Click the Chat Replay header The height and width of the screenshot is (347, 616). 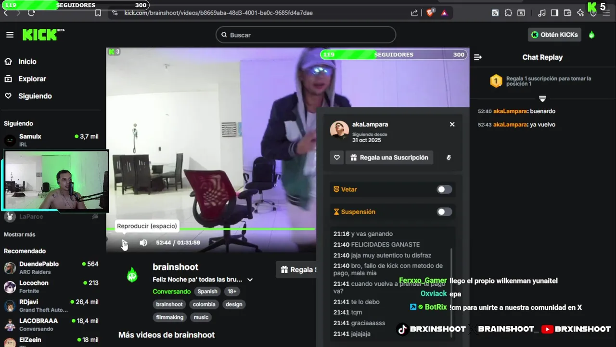tap(542, 57)
